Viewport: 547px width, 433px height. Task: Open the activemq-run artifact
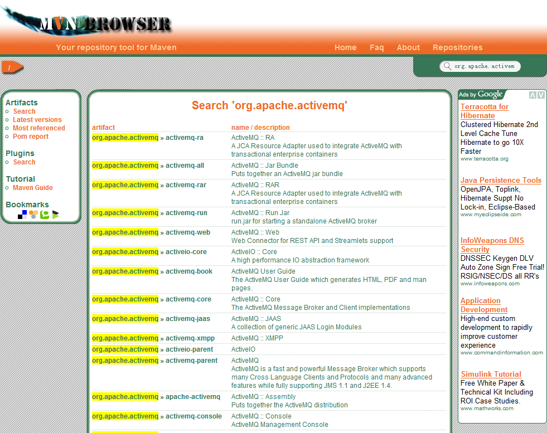[186, 213]
